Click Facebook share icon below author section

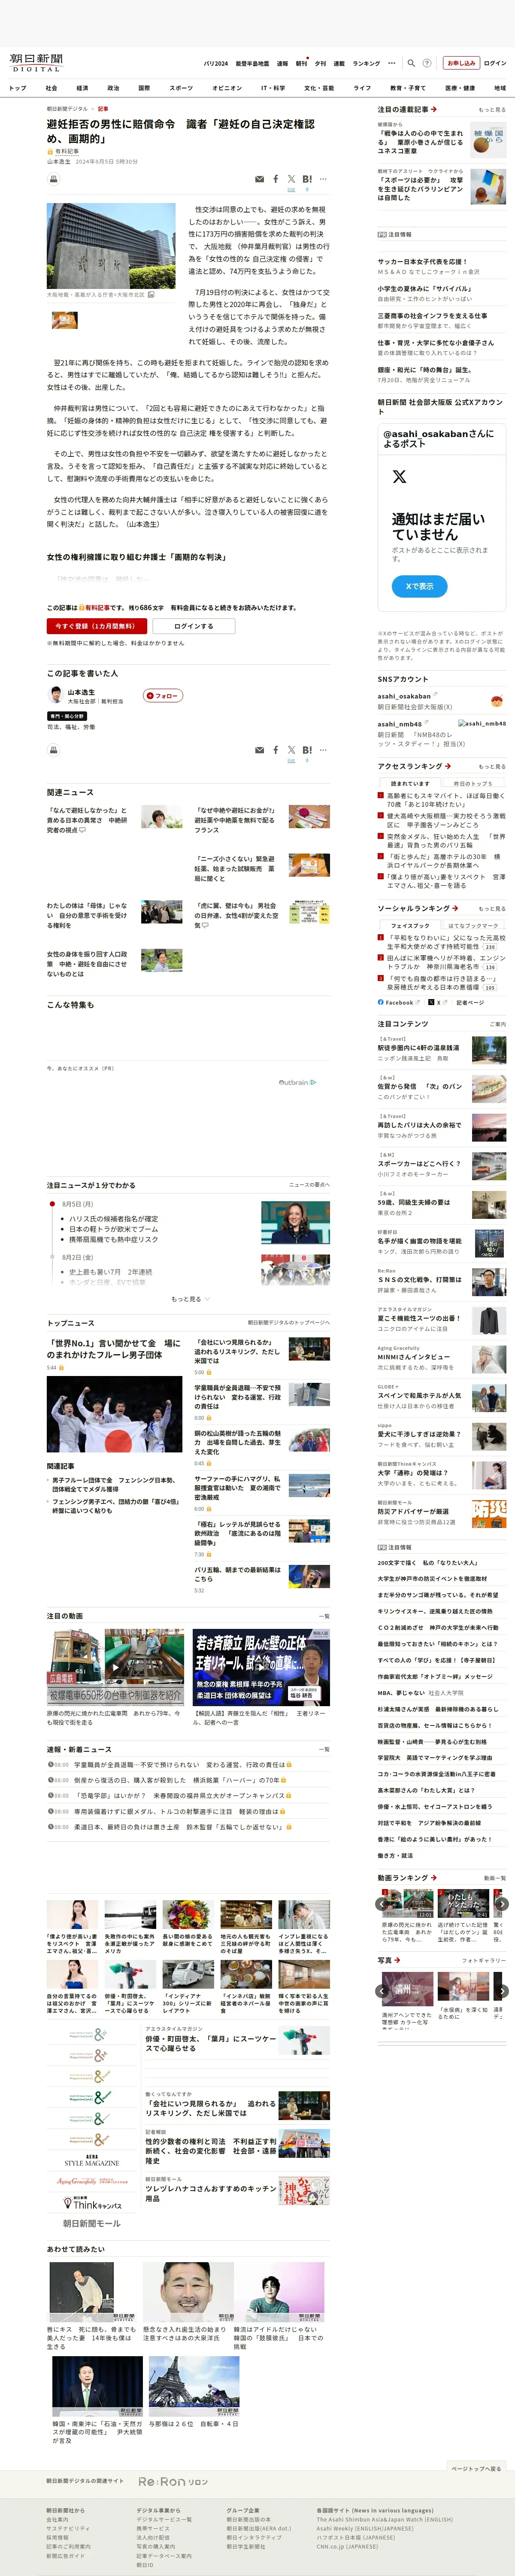click(x=276, y=749)
